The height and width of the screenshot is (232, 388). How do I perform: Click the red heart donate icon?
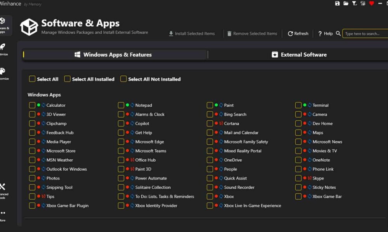[371, 3]
